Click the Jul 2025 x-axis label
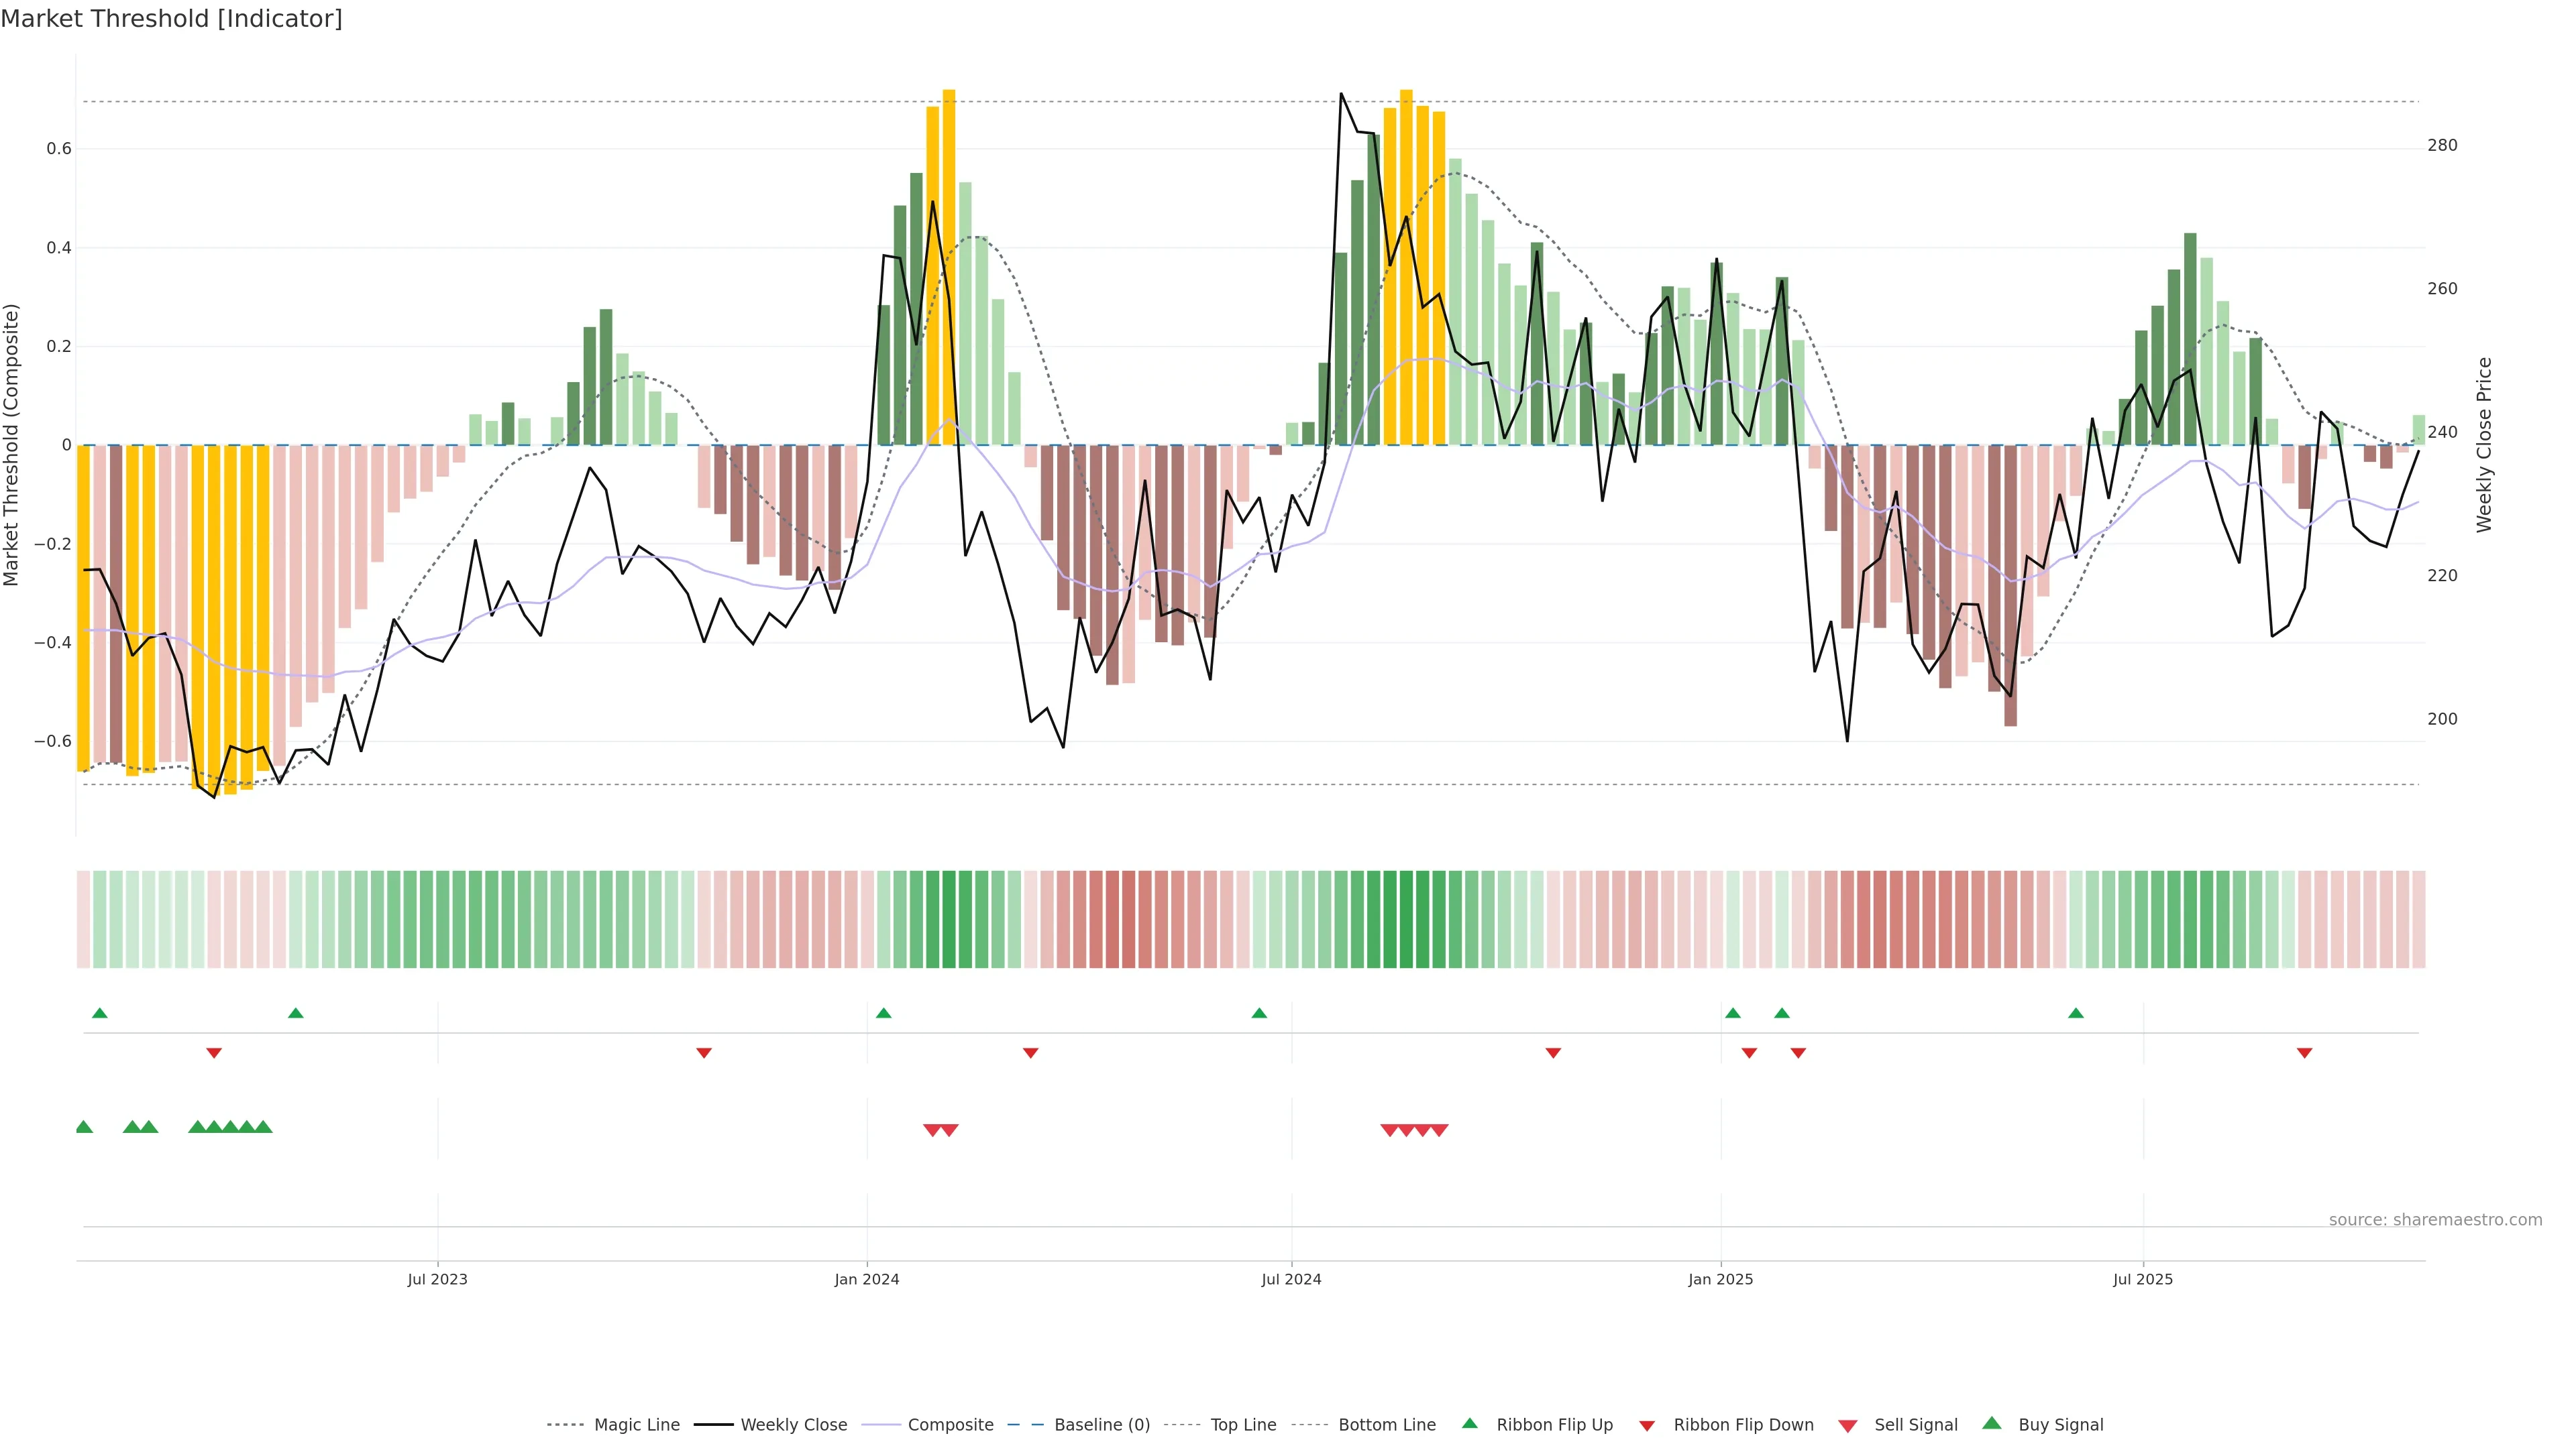Screen dimensions: 2576x1448 point(2142,1279)
